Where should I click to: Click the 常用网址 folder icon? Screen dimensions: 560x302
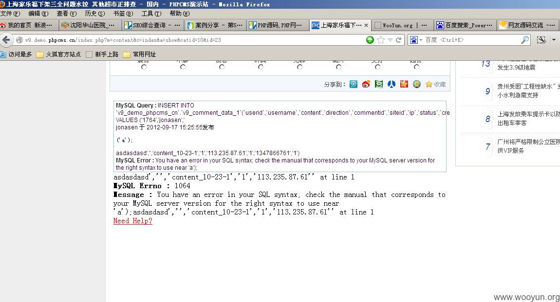click(127, 54)
